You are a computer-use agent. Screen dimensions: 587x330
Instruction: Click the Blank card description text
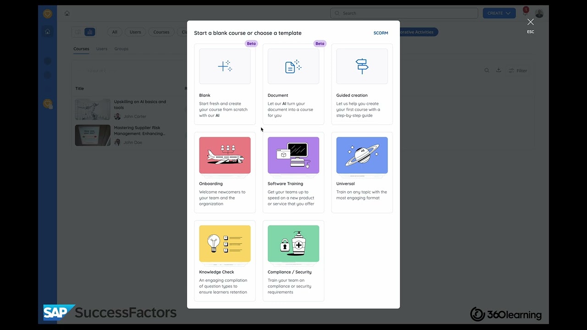(x=223, y=110)
